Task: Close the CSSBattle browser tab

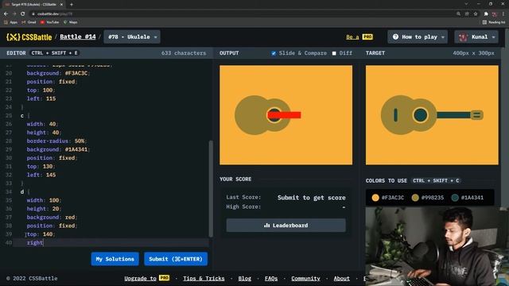Action: (x=61, y=5)
